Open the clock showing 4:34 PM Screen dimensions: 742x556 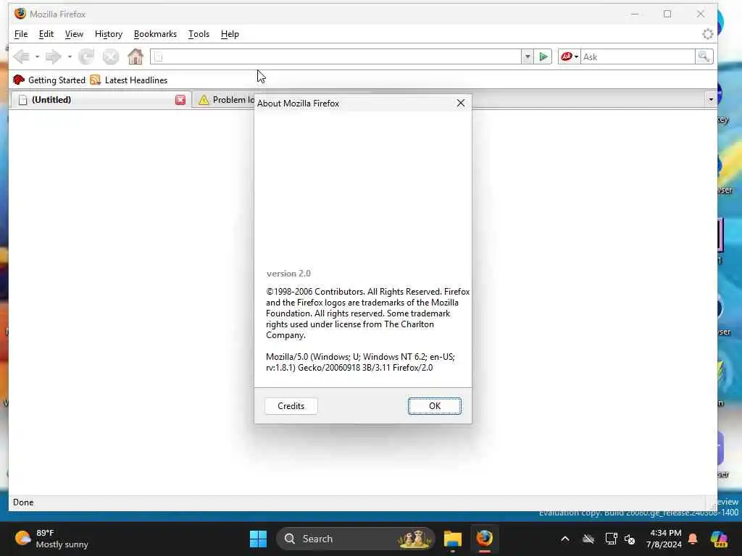coord(664,539)
